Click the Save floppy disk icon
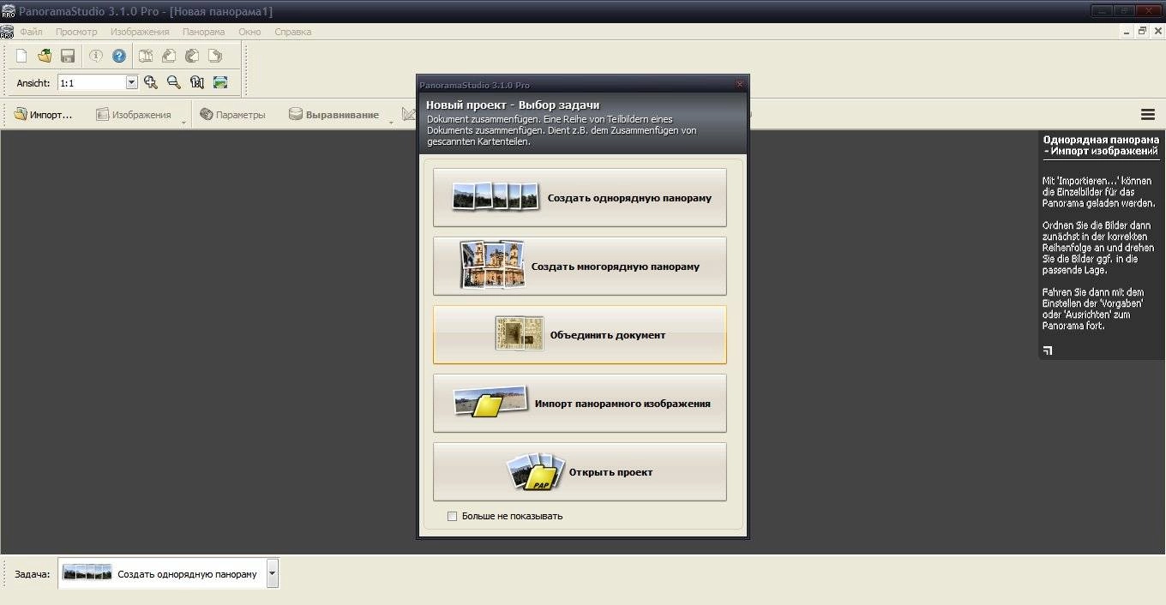Screen dimensions: 1166x605 tap(68, 56)
